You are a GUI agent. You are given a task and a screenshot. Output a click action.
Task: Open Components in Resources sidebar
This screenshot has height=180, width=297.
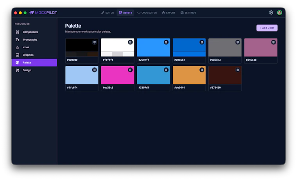click(30, 32)
